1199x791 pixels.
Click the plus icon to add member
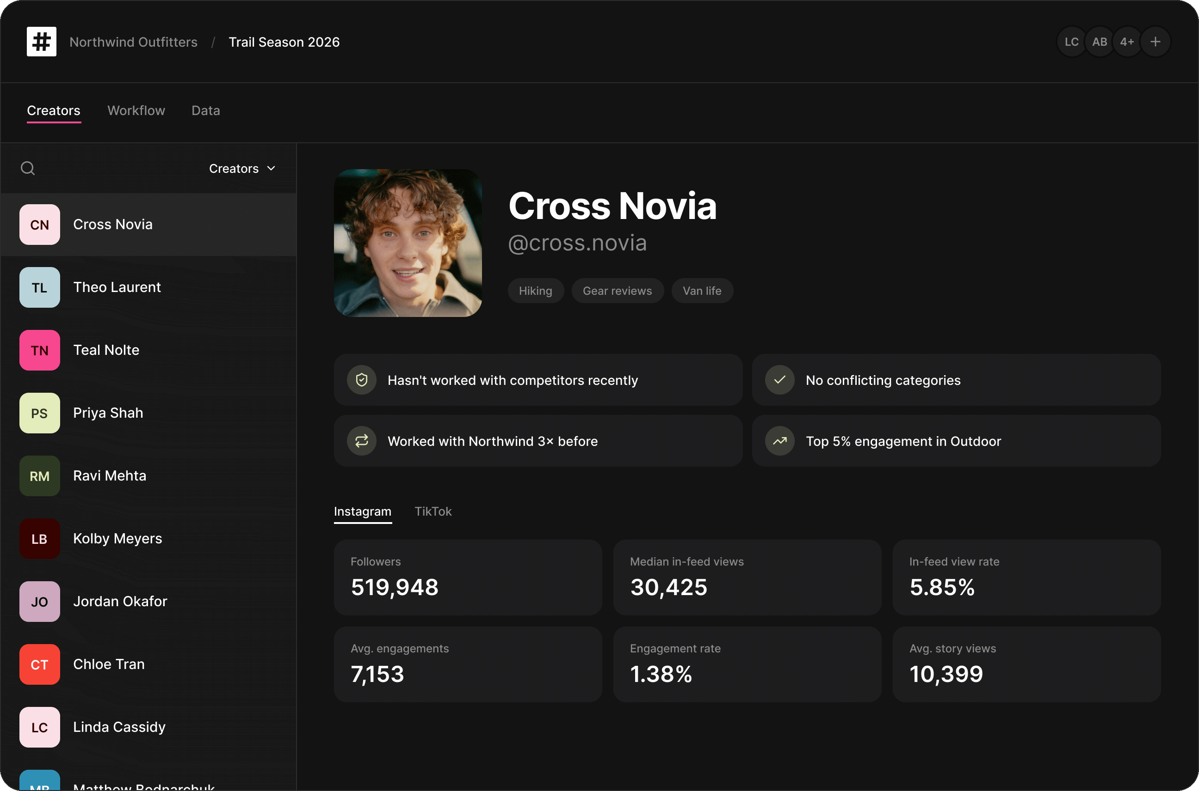tap(1155, 42)
